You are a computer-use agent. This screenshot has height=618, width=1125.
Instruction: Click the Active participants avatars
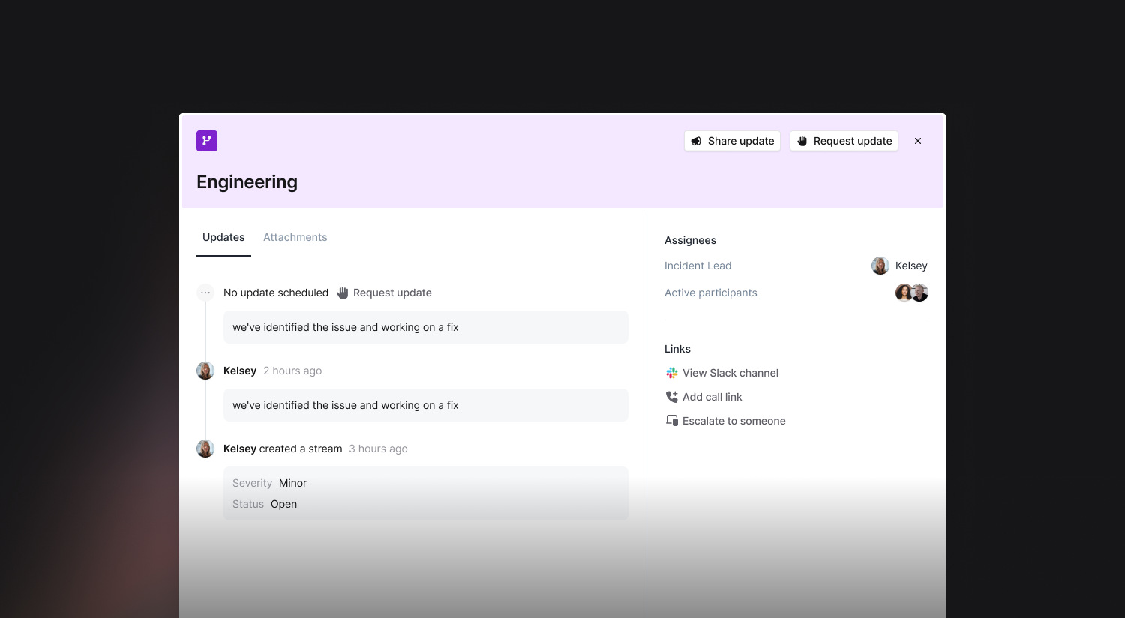coord(912,292)
